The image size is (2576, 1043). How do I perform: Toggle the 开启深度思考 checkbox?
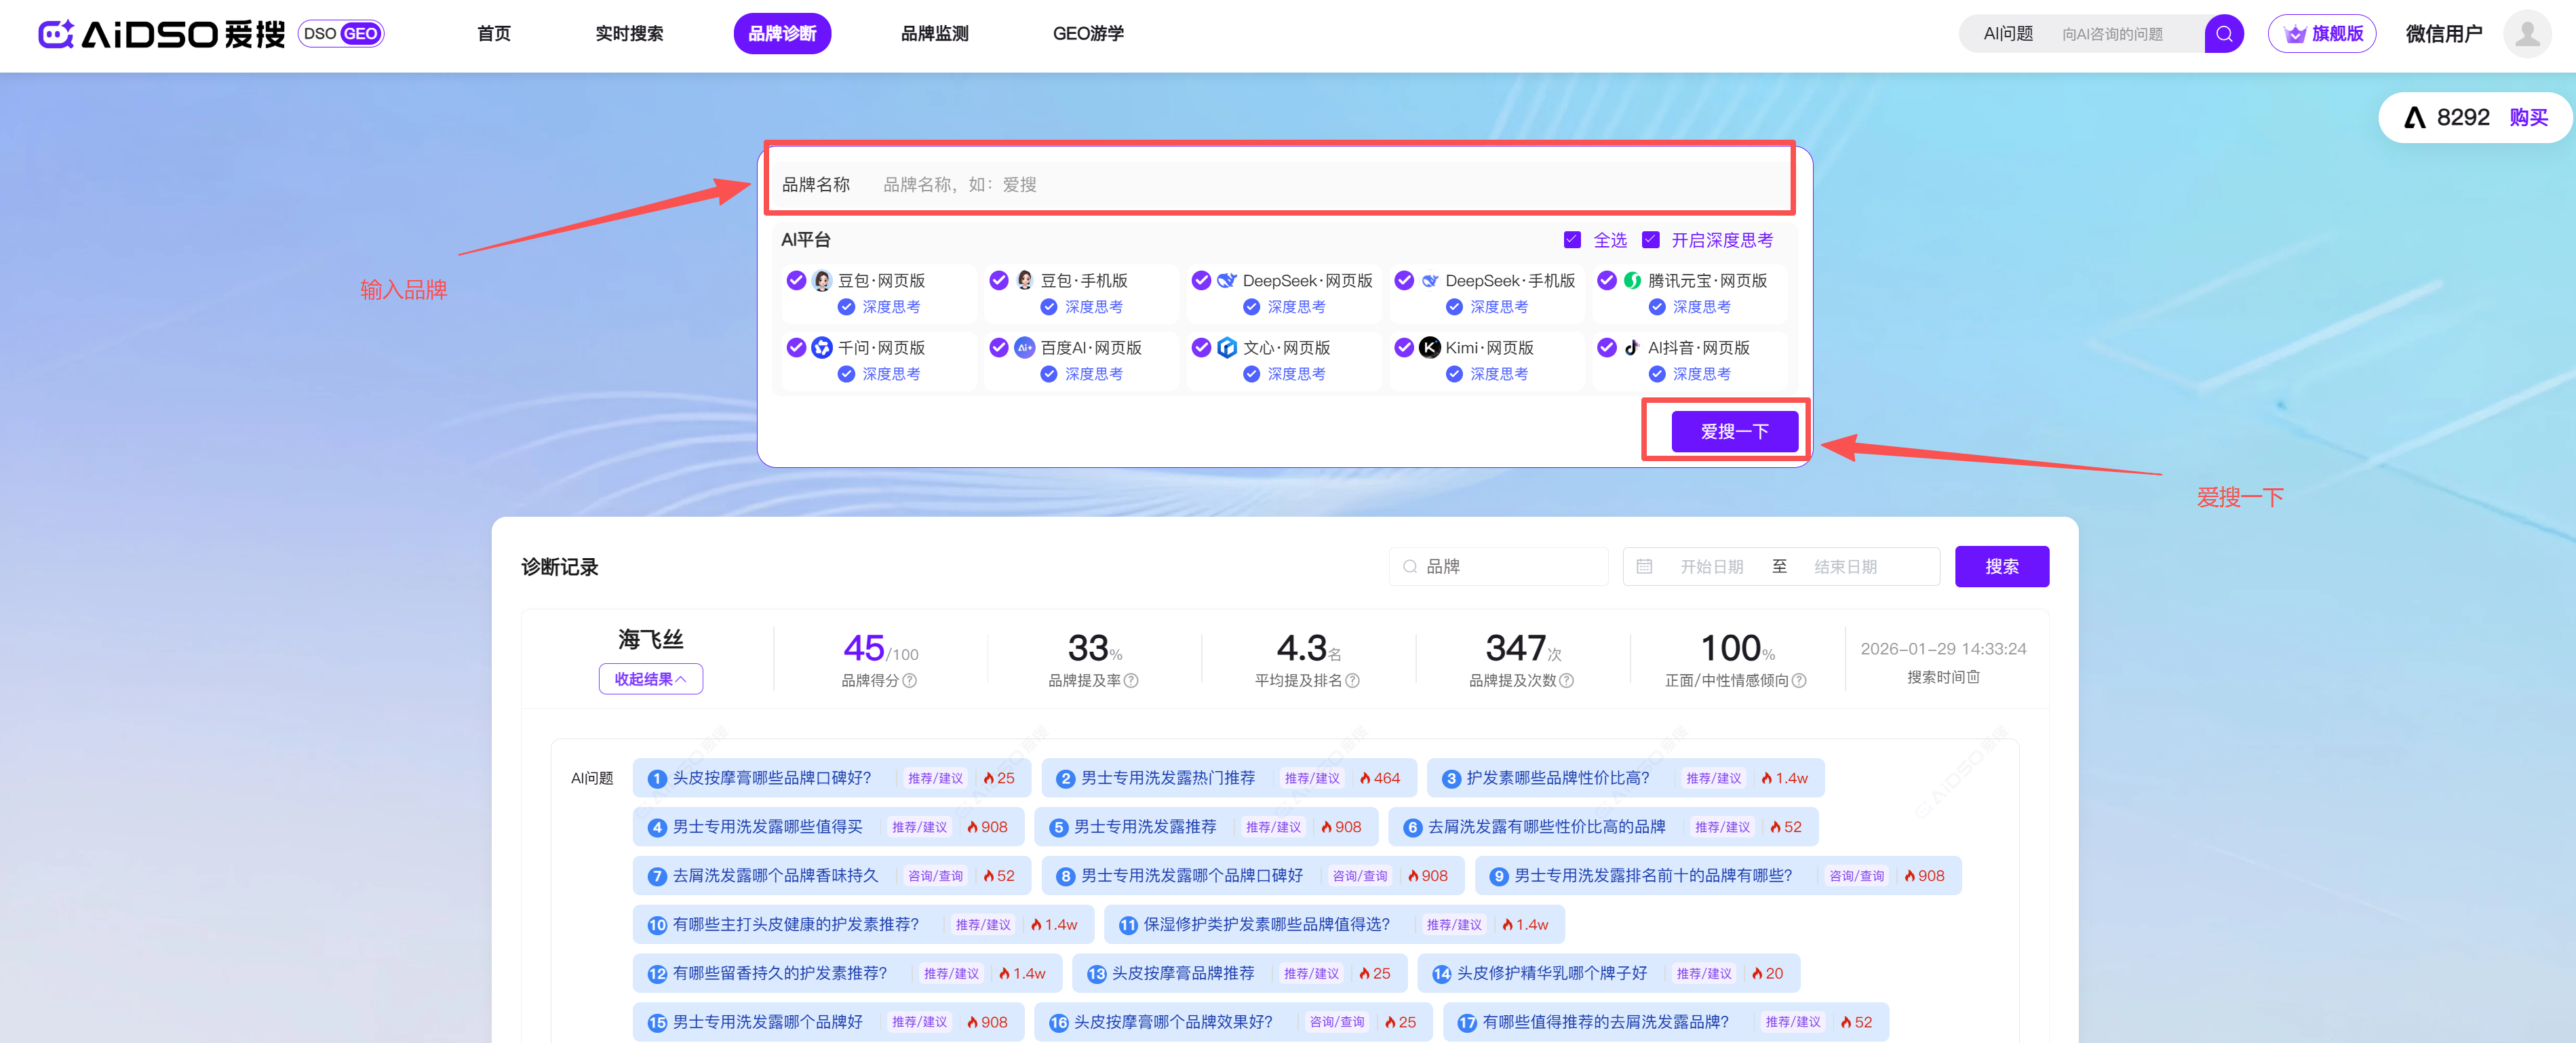point(1651,240)
